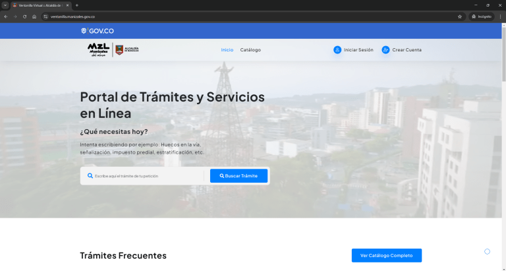Screen dimensions: 506x271
Task: Click the browser home icon
Action: [34, 16]
